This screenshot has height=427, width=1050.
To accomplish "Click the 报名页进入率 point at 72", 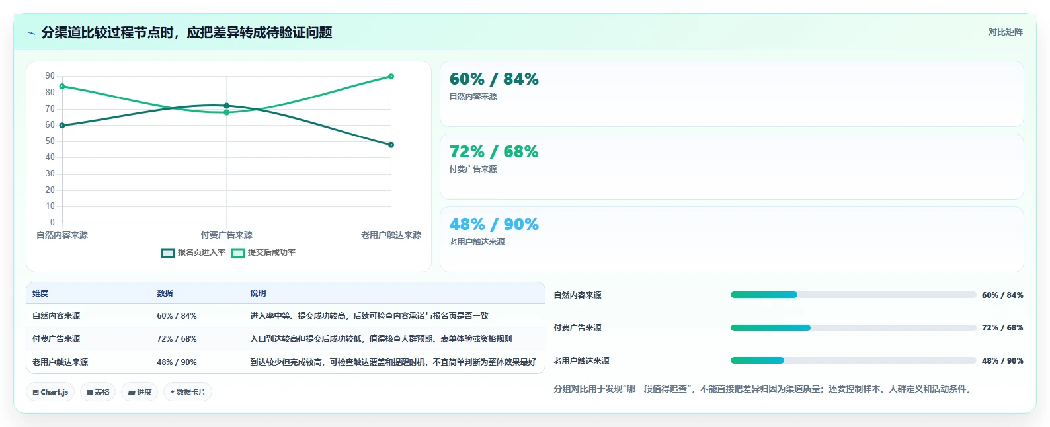I will click(x=227, y=106).
